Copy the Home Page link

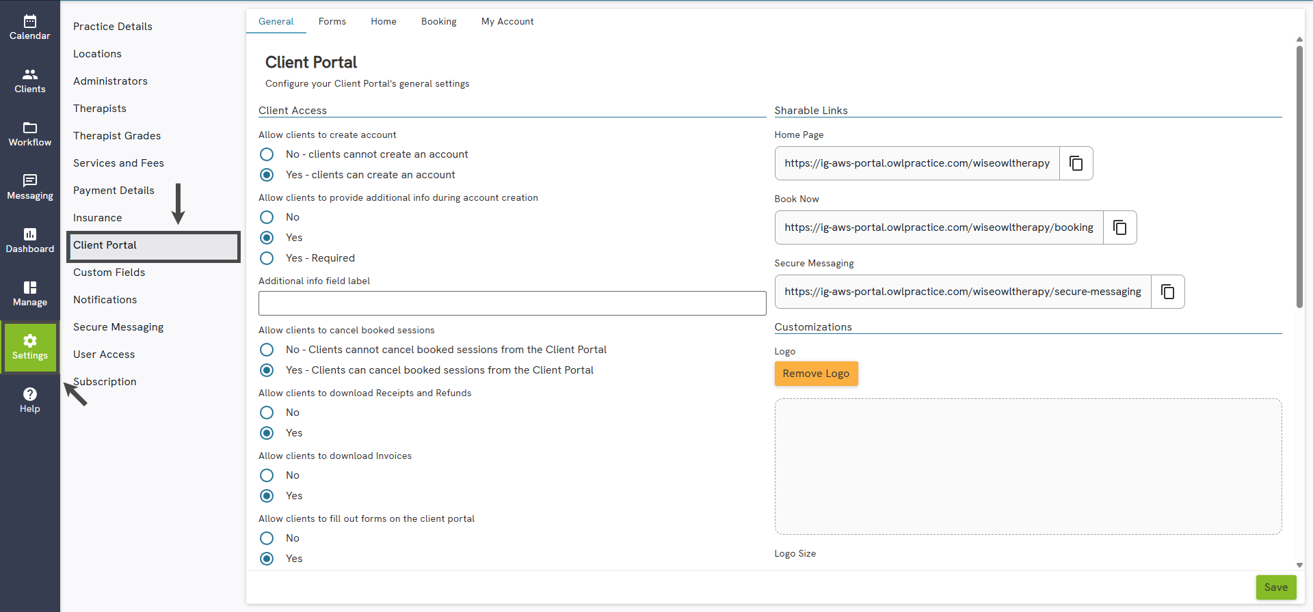coord(1076,163)
